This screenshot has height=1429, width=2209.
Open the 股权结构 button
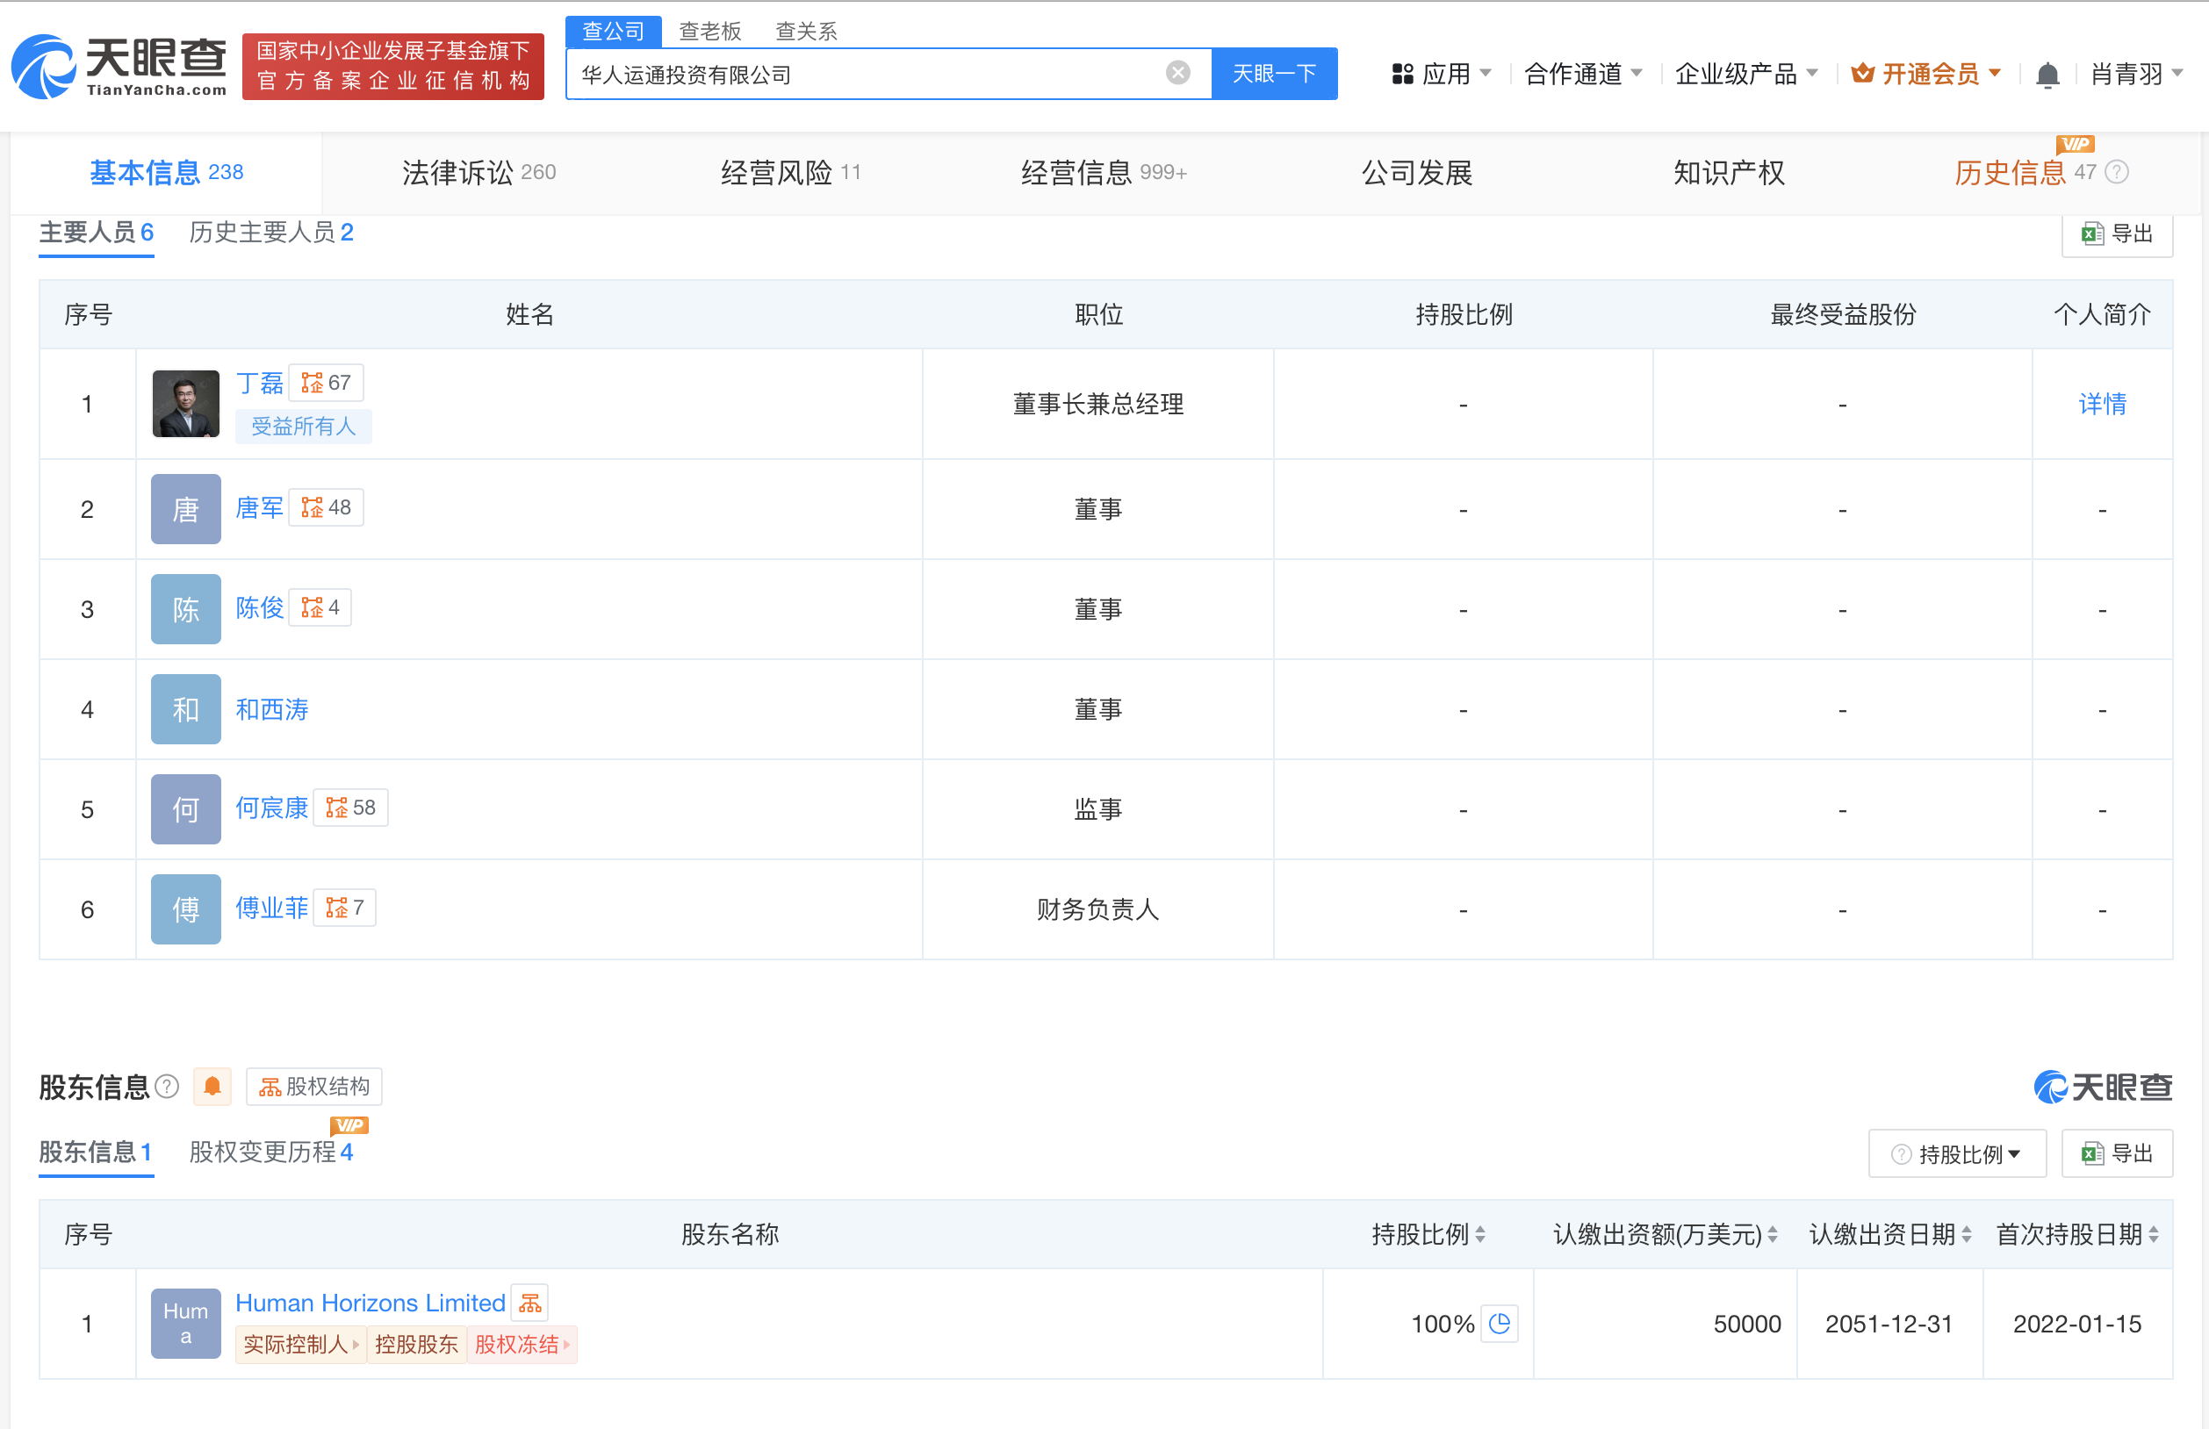point(313,1086)
